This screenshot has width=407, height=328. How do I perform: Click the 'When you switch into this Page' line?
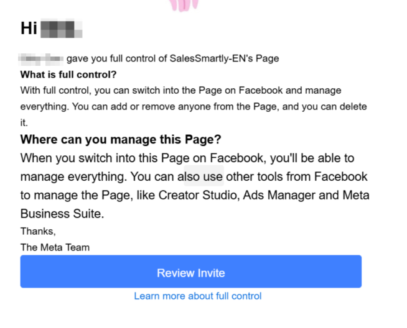(x=100, y=158)
